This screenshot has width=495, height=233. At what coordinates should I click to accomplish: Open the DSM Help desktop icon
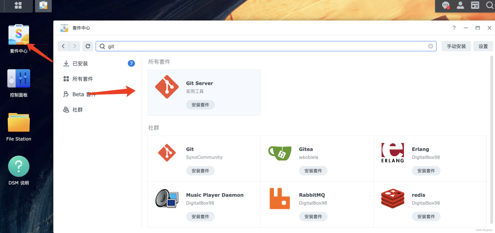click(19, 167)
